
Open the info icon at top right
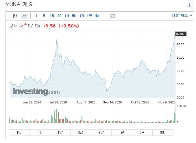(x=190, y=5)
